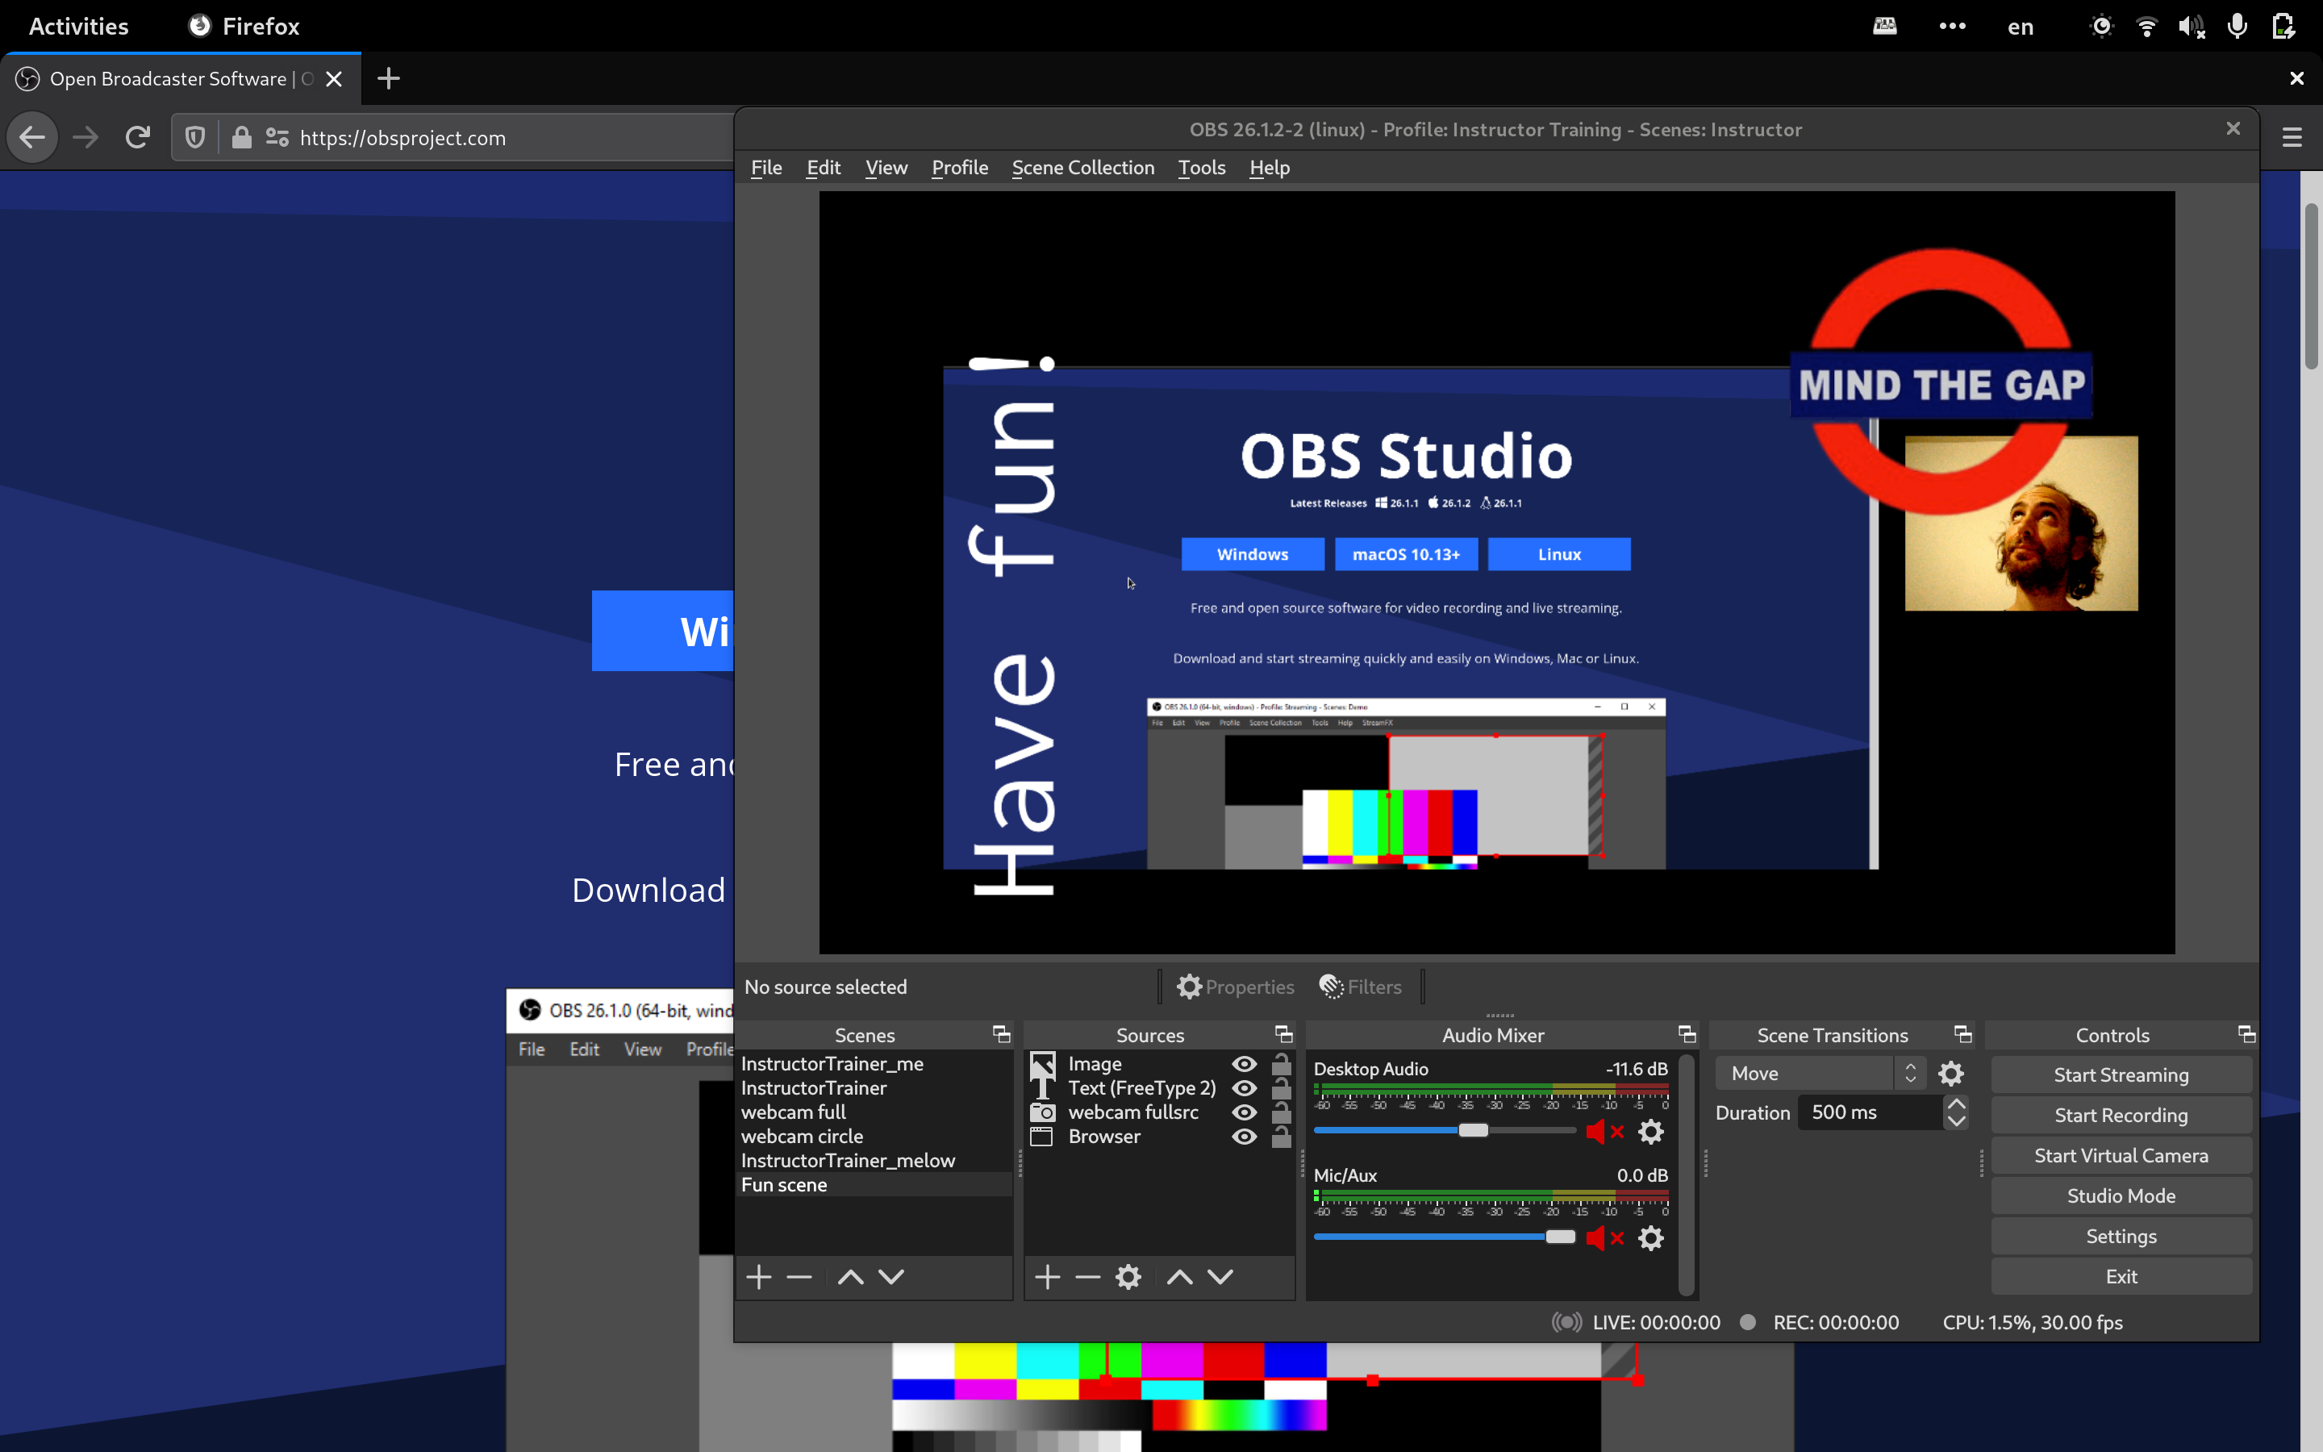Open the Help menu in OBS
Viewport: 2323px width, 1452px height.
pyautogui.click(x=1269, y=167)
